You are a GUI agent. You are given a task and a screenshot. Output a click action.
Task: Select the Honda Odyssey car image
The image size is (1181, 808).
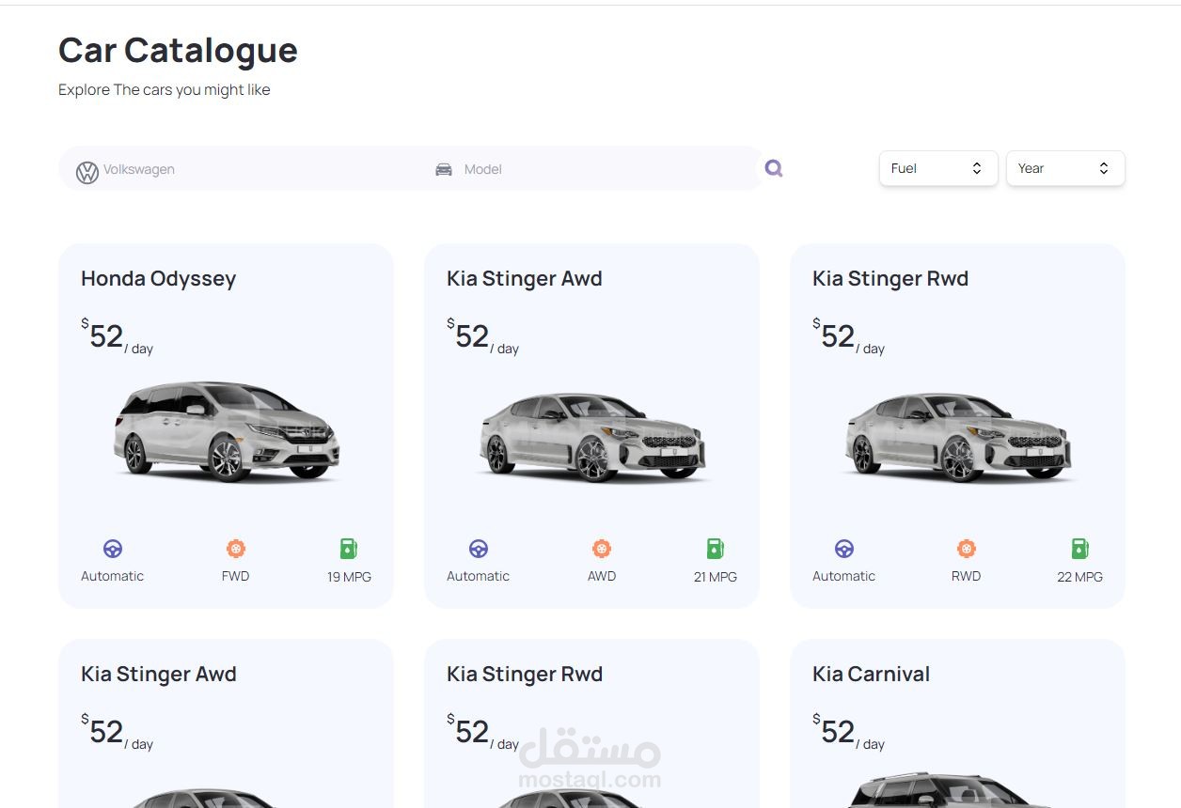227,432
